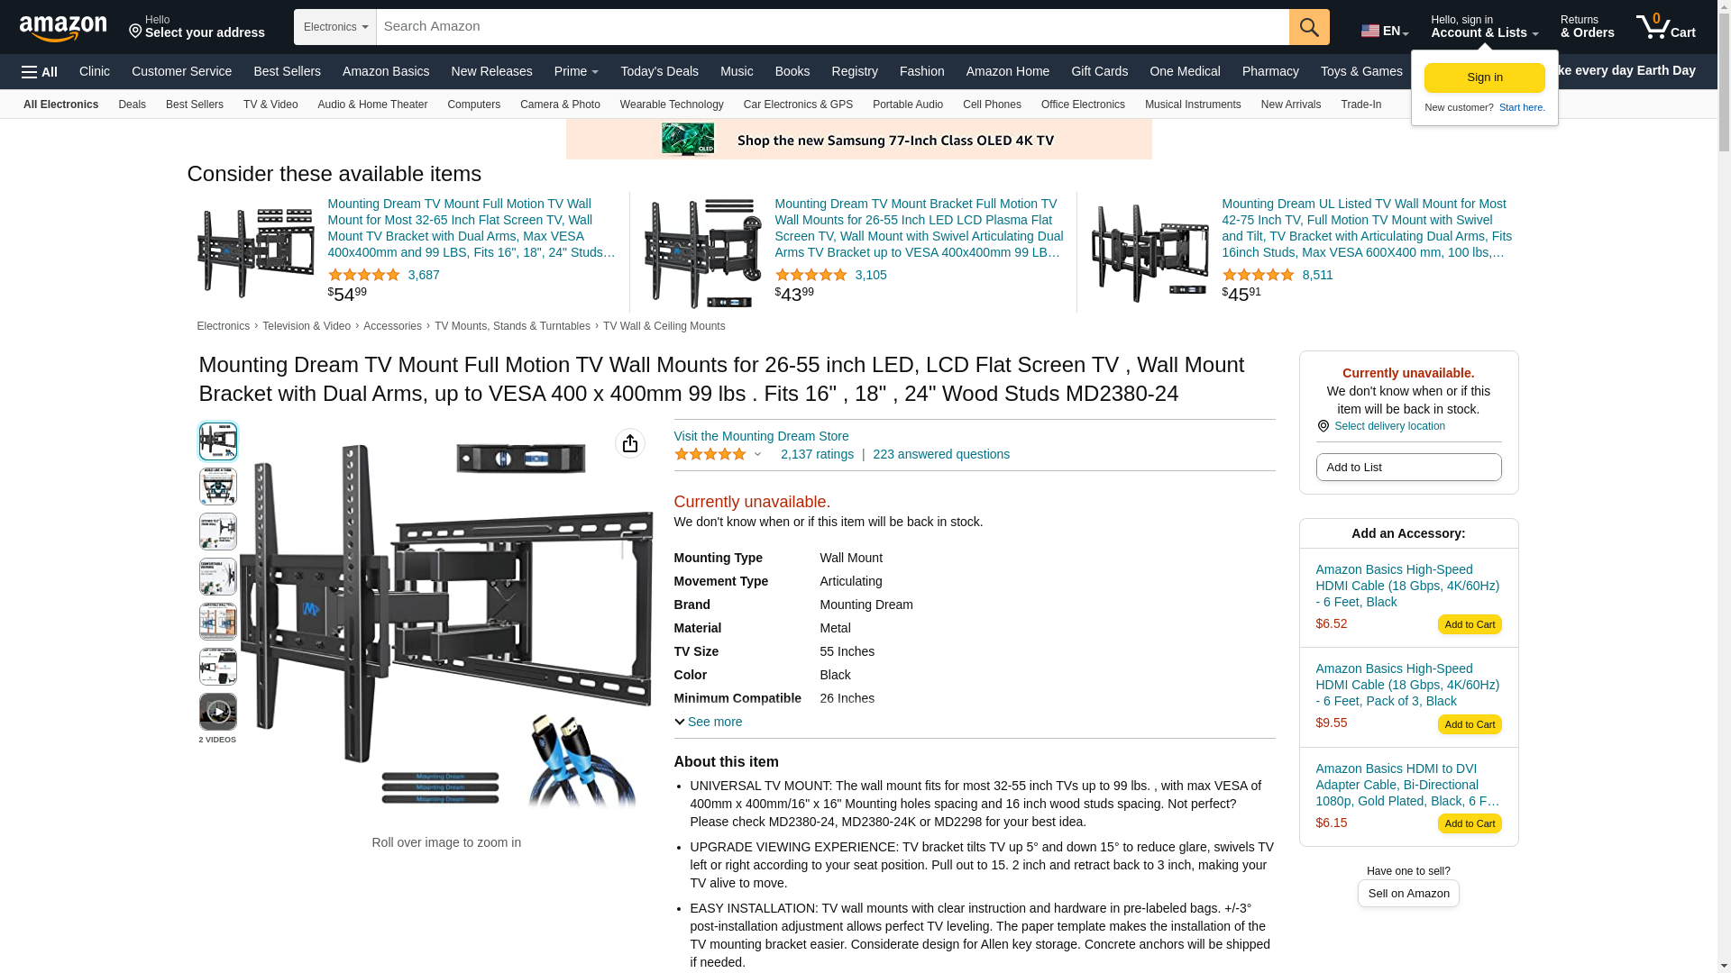Go to Cell Phones category tab
This screenshot has height=973, width=1731.
coord(992,105)
